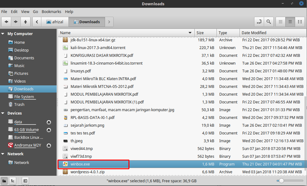Viewport: 307px width, 186px height.
Task: Click the Downloads path bar button
Action: pos(87,22)
